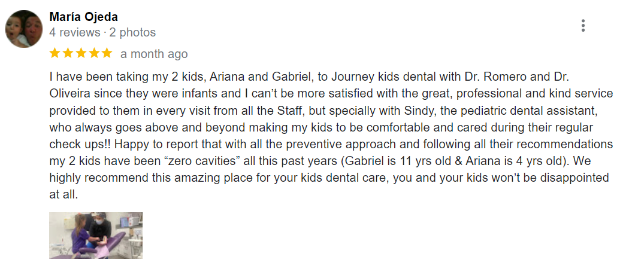Open the reviewer name María Ojeda
The height and width of the screenshot is (266, 620).
83,17
